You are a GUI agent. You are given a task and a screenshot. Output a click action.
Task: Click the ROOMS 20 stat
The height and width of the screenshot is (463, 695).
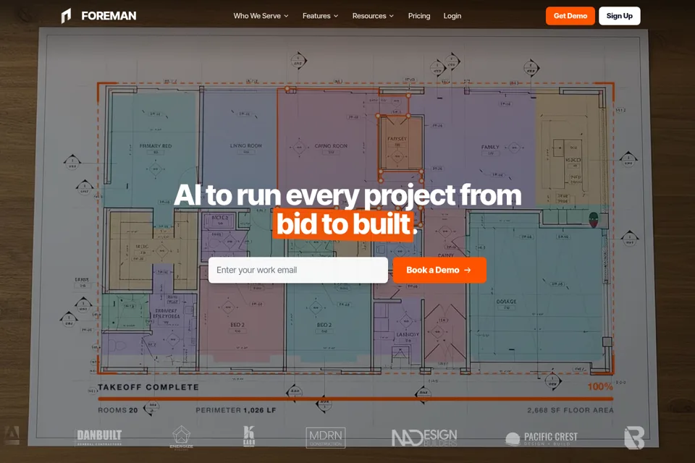pos(117,410)
